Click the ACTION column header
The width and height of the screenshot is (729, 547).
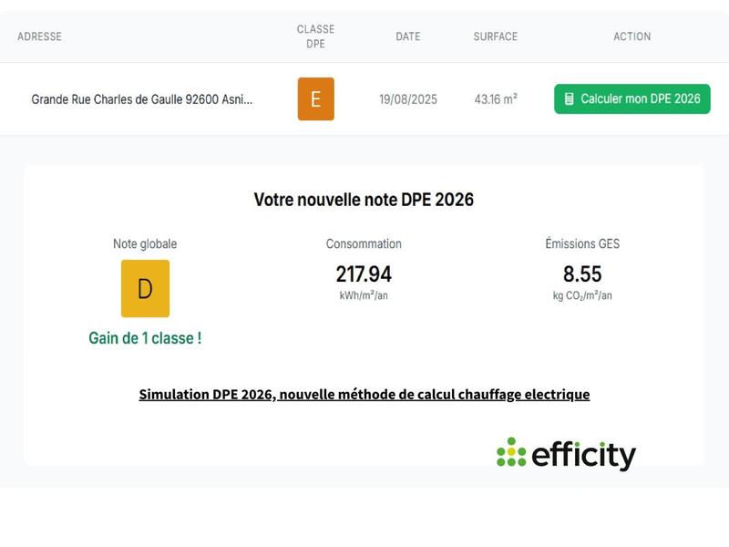coord(631,36)
